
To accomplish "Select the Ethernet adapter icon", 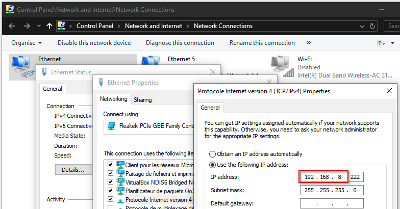I will pyautogui.click(x=21, y=65).
